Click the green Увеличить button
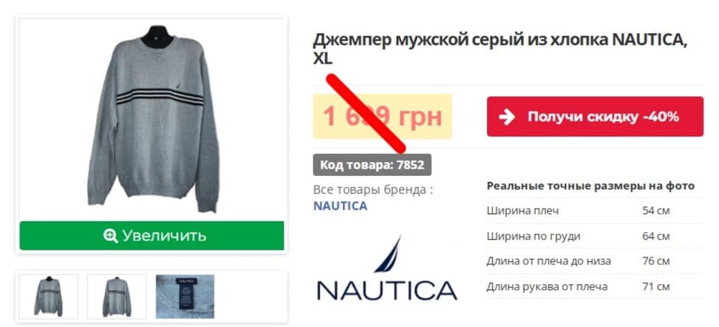Screen dimensions: 719x327 [x=151, y=235]
